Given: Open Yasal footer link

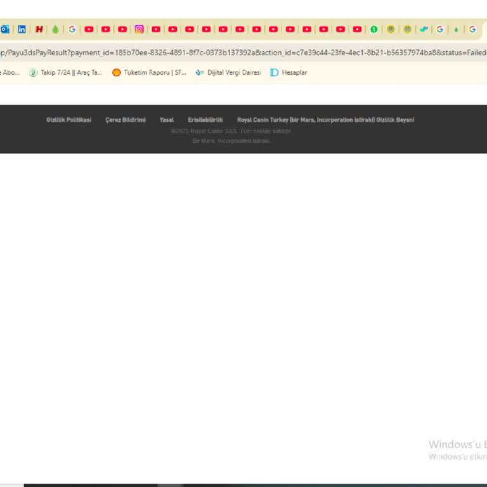Looking at the screenshot, I should click(x=167, y=120).
